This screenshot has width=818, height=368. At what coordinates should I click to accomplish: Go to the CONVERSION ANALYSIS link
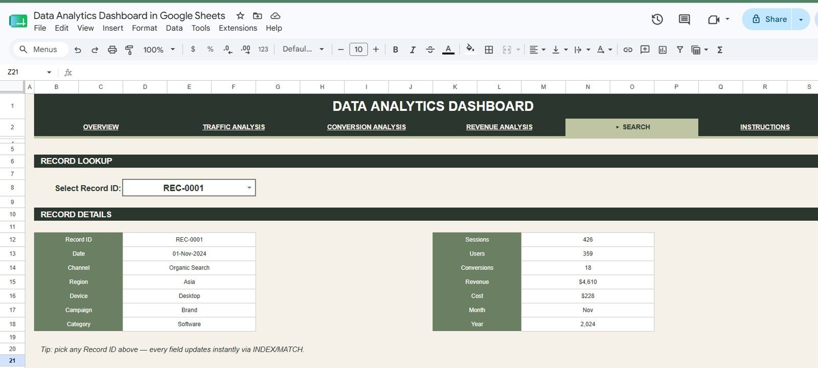click(367, 127)
